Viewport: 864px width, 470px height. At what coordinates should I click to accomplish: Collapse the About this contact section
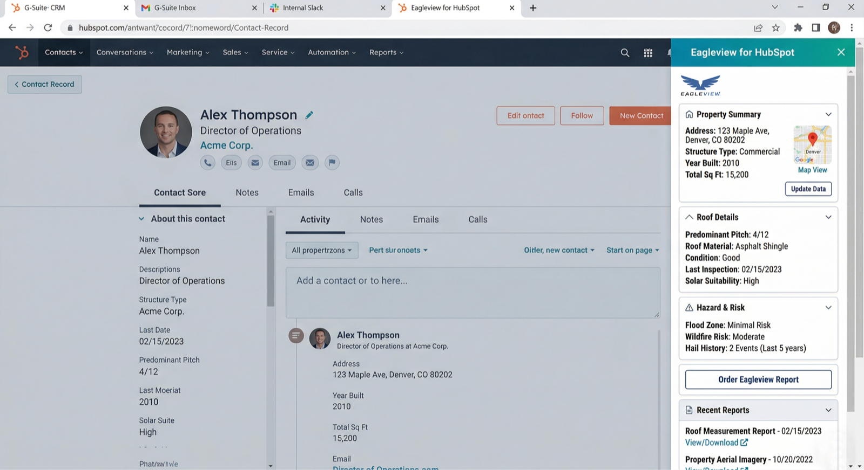(x=141, y=219)
